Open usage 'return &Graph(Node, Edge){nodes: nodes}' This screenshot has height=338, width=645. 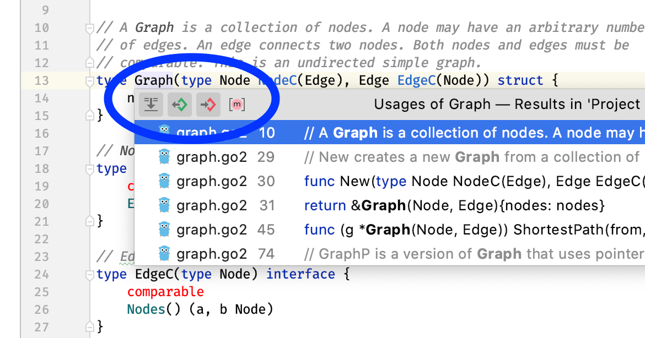390,205
